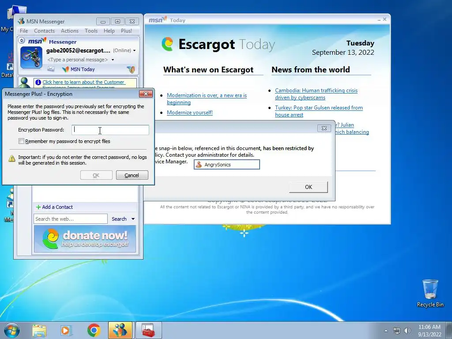This screenshot has width=452, height=339.
Task: Open the Tools menu
Action: tap(91, 30)
